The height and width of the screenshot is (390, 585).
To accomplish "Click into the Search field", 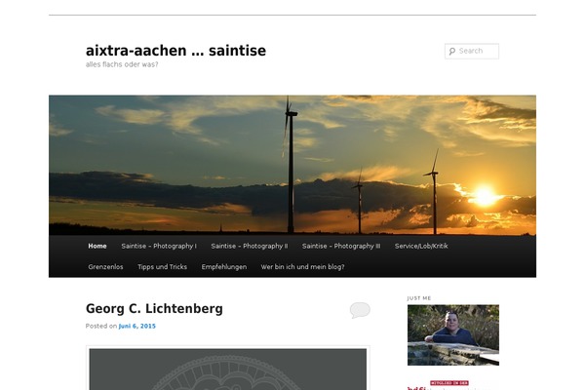I will 472,51.
